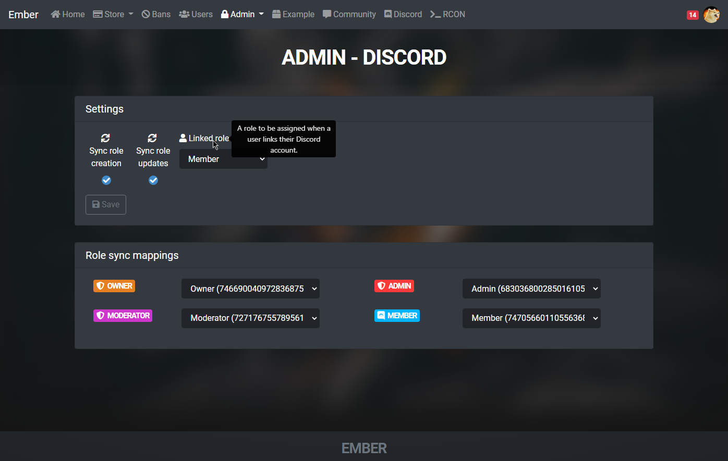Open the Moderator role mapping dropdown
The height and width of the screenshot is (461, 728).
(250, 318)
